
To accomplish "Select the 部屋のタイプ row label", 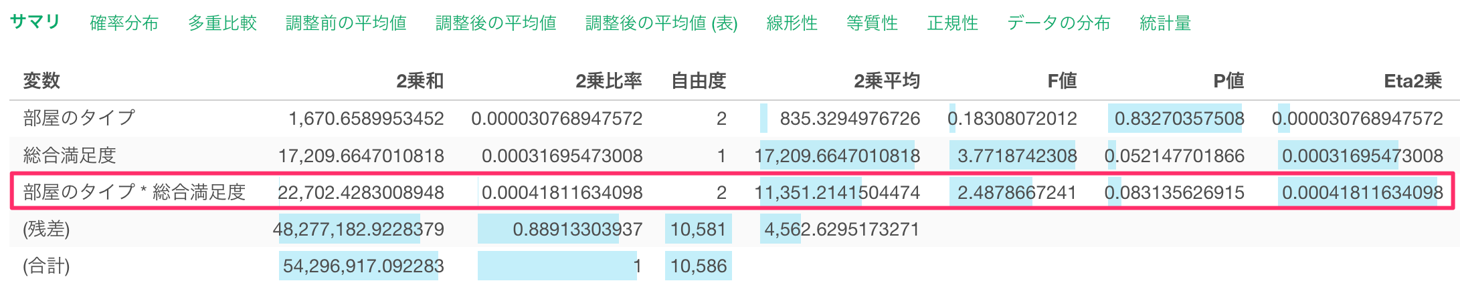I will coord(79,118).
